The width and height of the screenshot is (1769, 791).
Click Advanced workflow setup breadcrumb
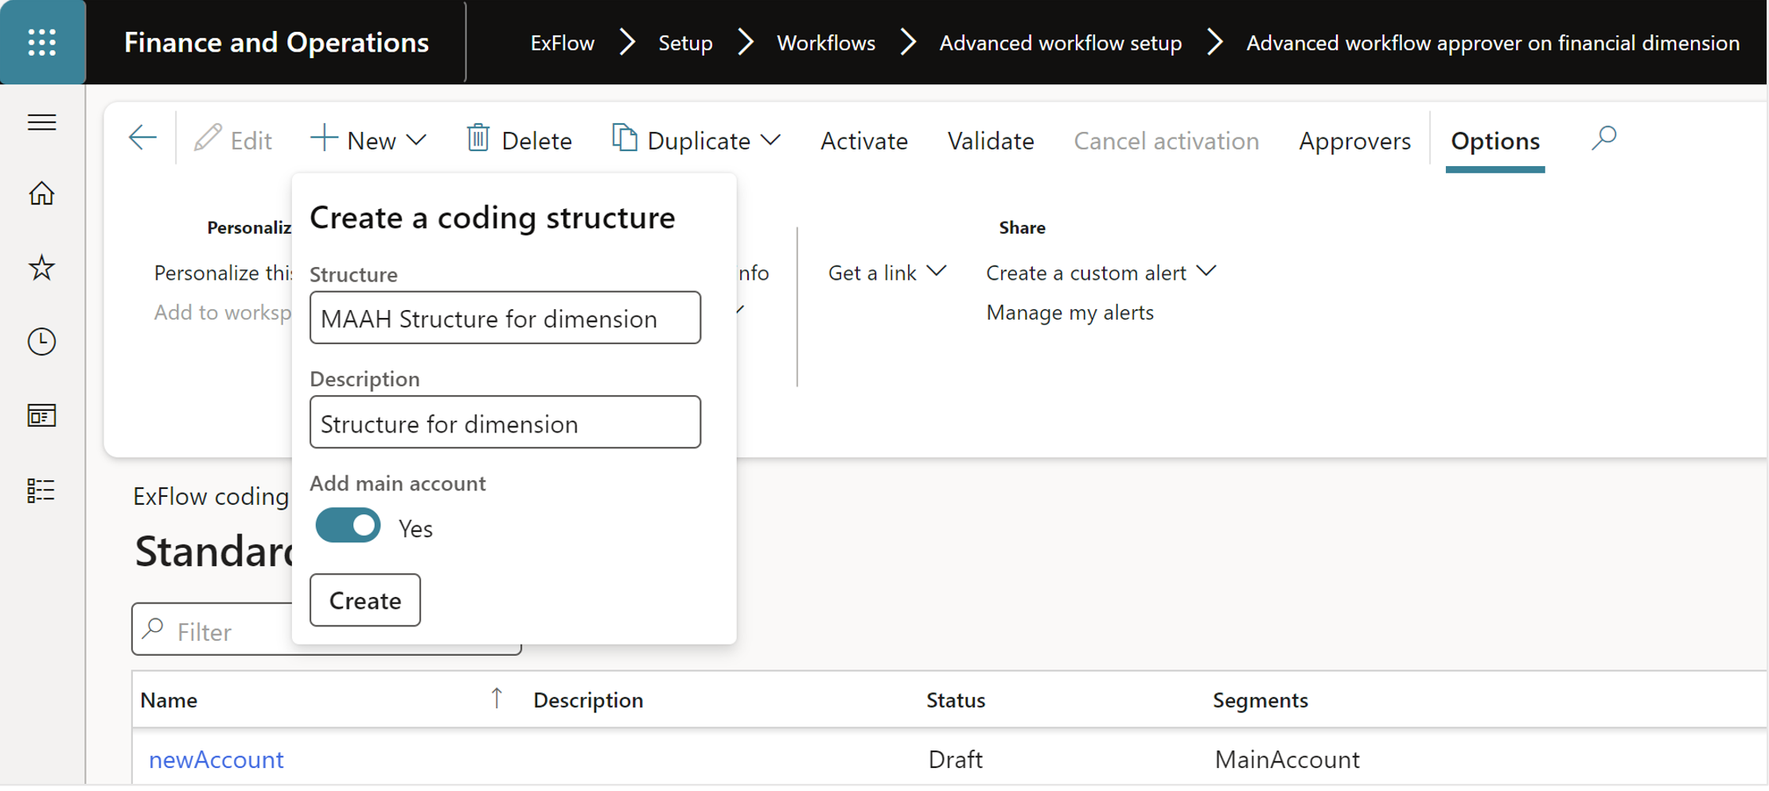(x=1061, y=43)
